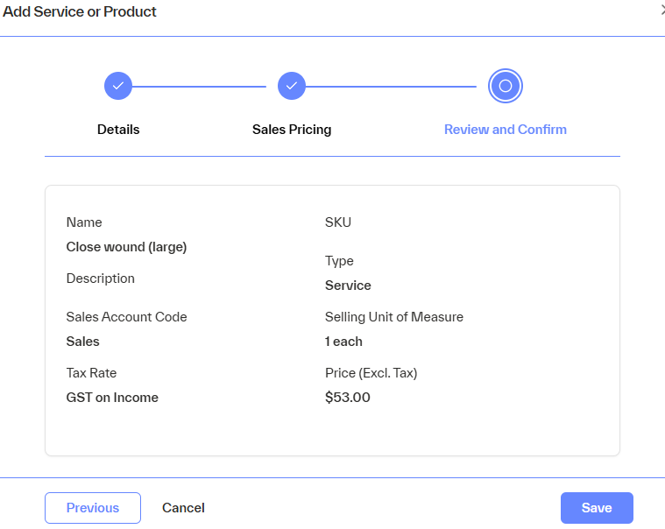Click the SKU field label
Screen dimensions: 665x529
tap(338, 222)
